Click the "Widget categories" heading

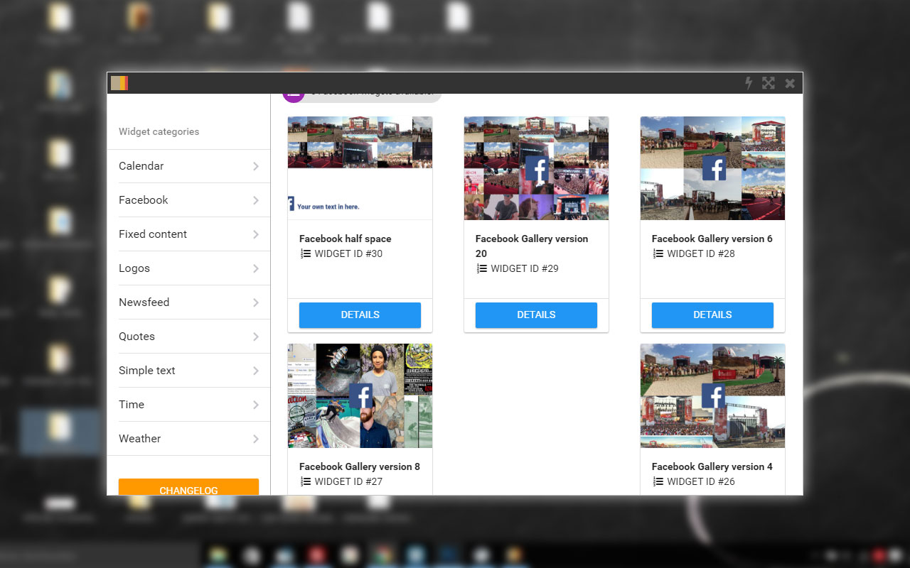(x=159, y=131)
